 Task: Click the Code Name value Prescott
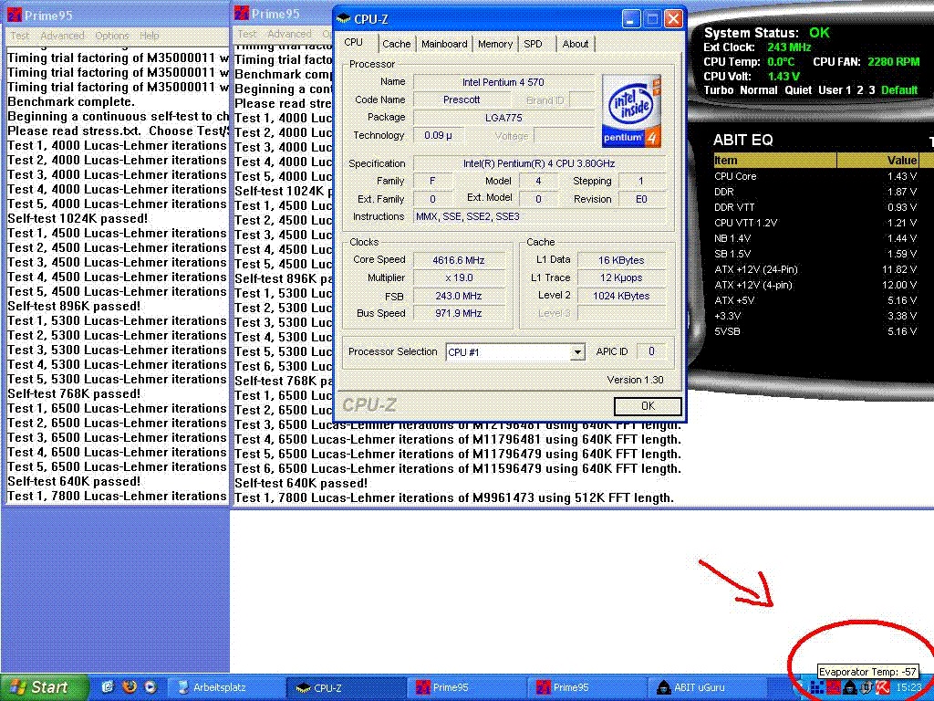(461, 100)
